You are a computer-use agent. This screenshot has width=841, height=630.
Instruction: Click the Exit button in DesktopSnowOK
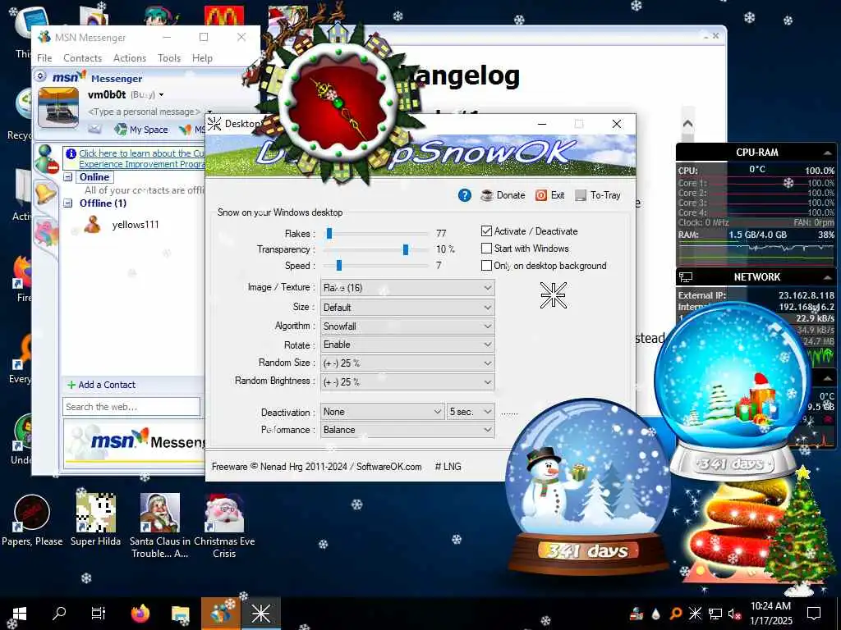point(549,195)
